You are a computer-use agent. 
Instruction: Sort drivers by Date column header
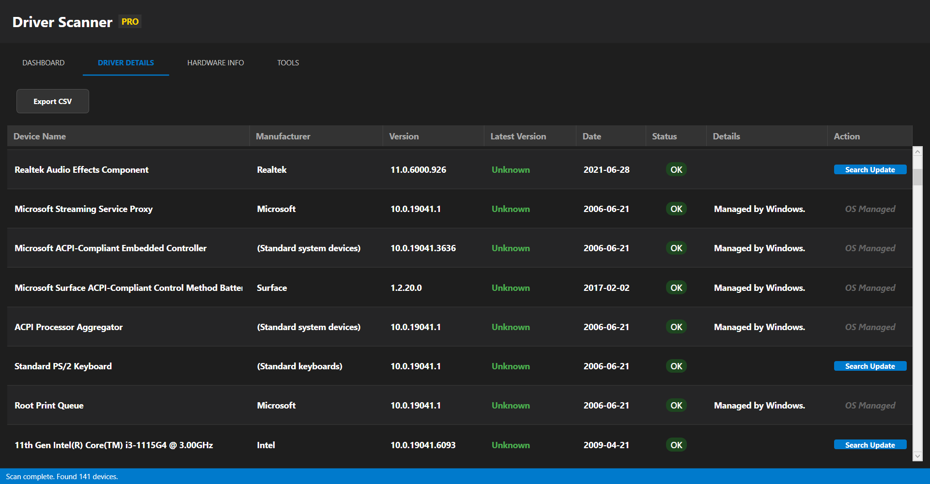tap(591, 136)
